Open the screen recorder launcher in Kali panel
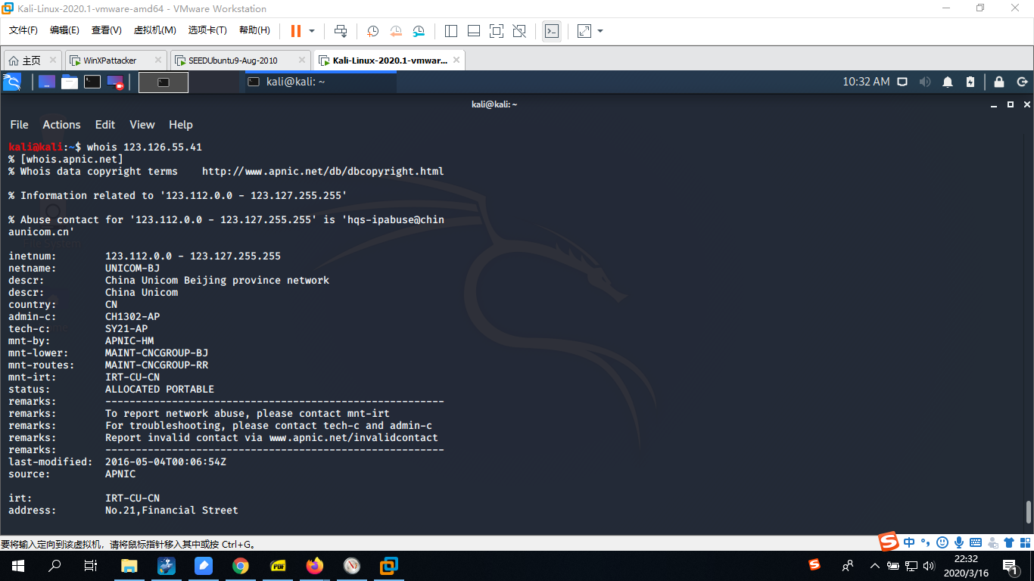Image resolution: width=1034 pixels, height=581 pixels. 115,82
